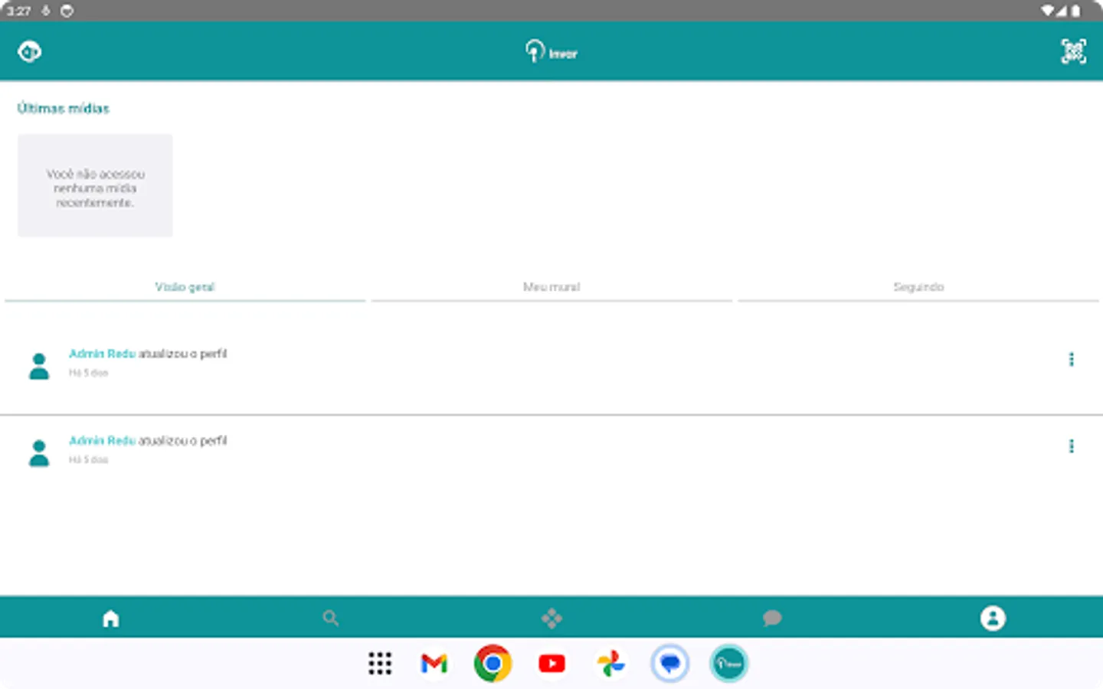Tap the first post's avatar image

point(39,365)
